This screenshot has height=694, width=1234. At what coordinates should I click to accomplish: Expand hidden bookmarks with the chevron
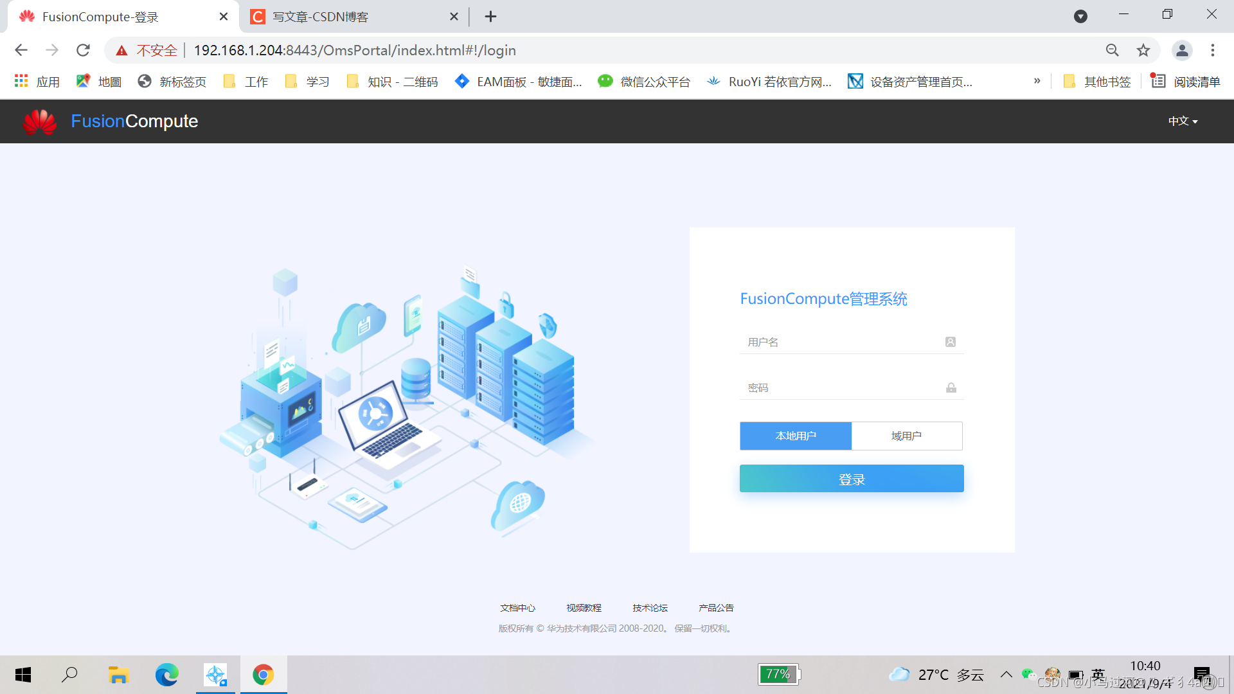[x=1037, y=81]
